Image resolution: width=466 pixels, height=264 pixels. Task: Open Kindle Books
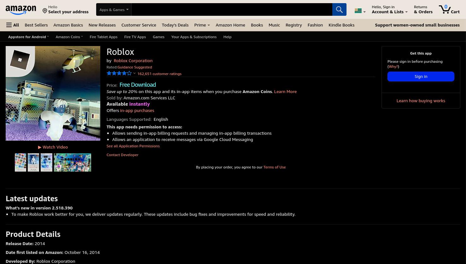click(x=341, y=25)
